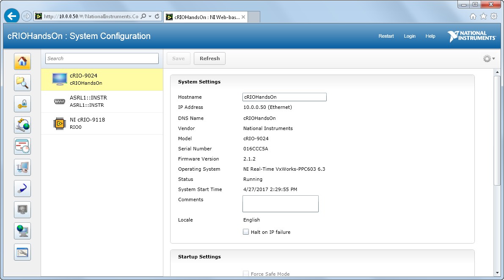This screenshot has height=280, width=504.
Task: Open the calendar with clock time icon
Action: click(22, 146)
